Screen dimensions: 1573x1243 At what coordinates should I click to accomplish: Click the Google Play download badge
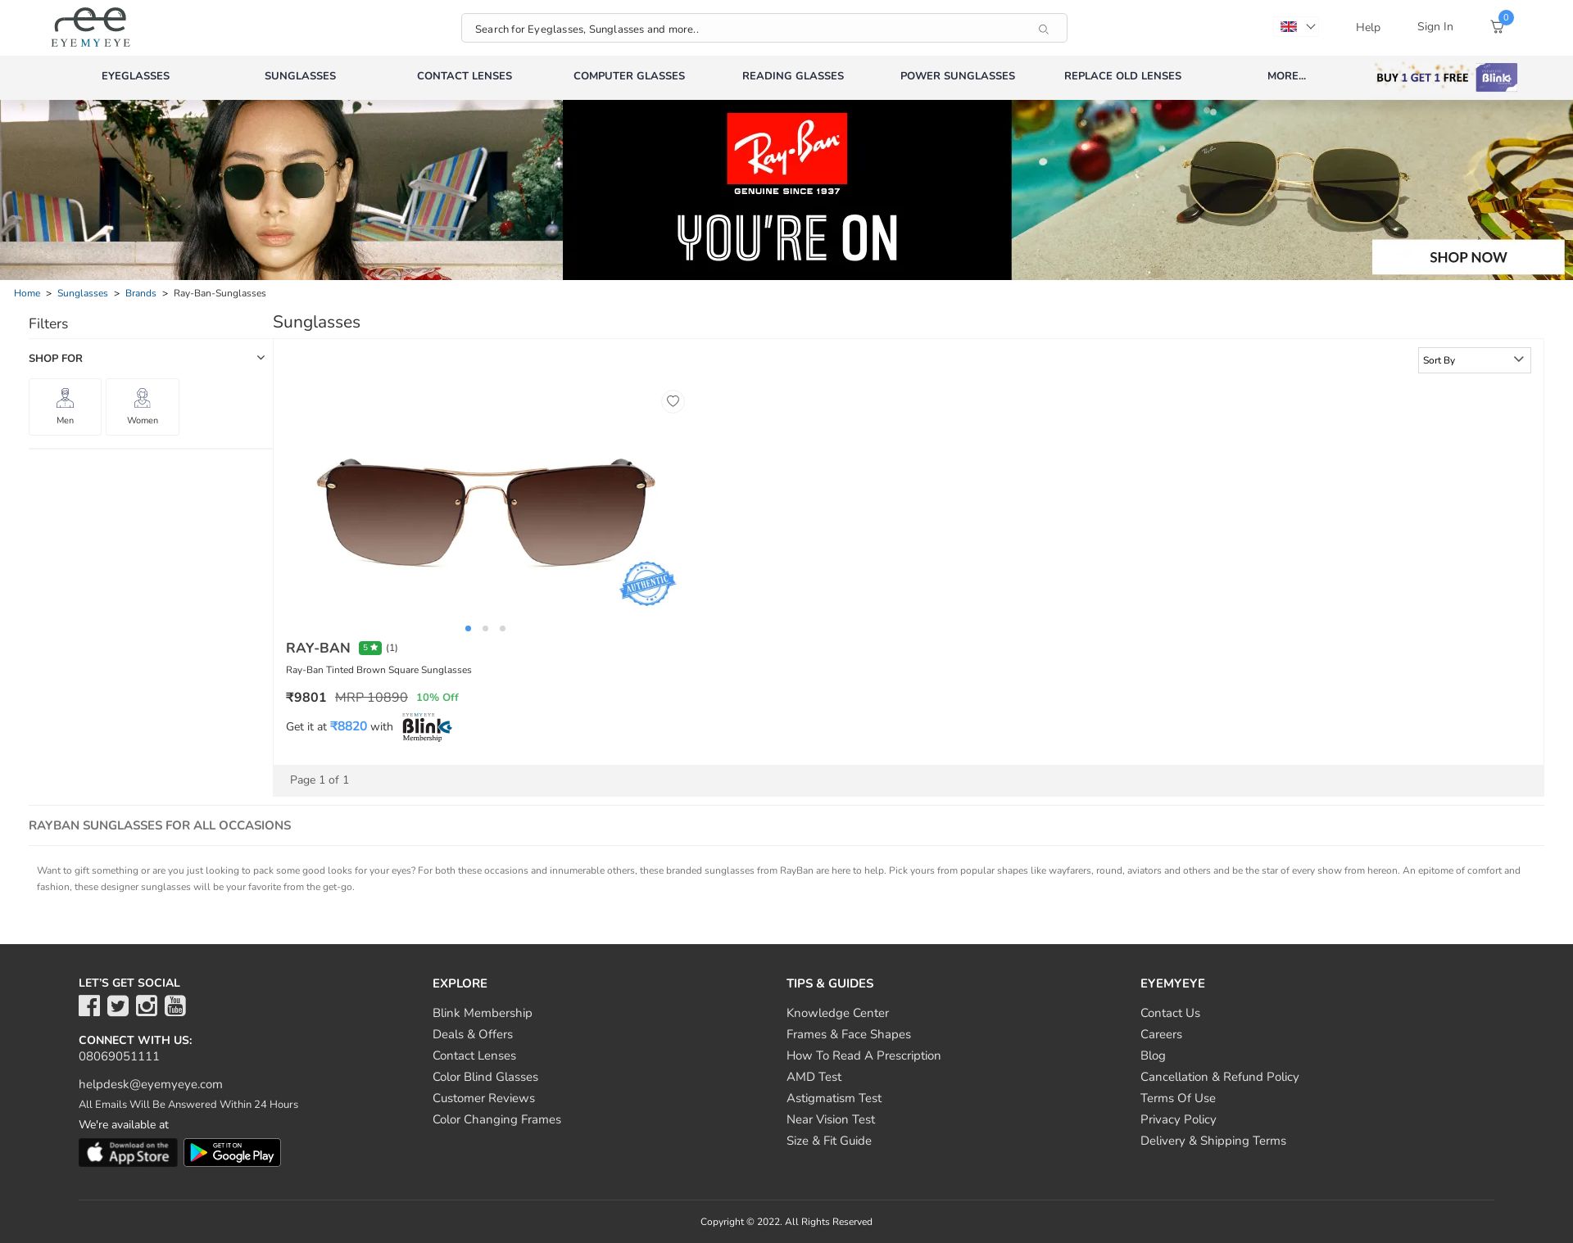[x=232, y=1153]
